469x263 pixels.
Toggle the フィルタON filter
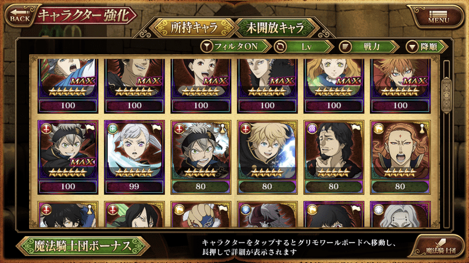tap(236, 47)
